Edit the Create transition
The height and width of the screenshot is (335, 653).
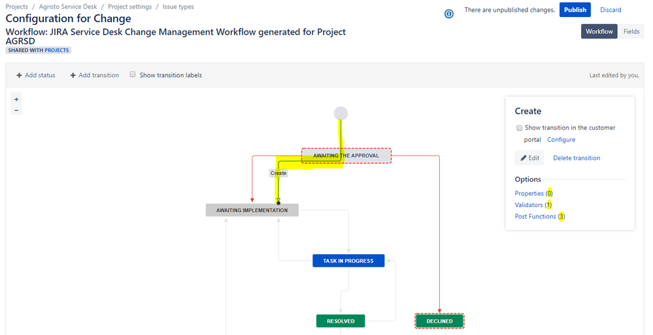[529, 158]
